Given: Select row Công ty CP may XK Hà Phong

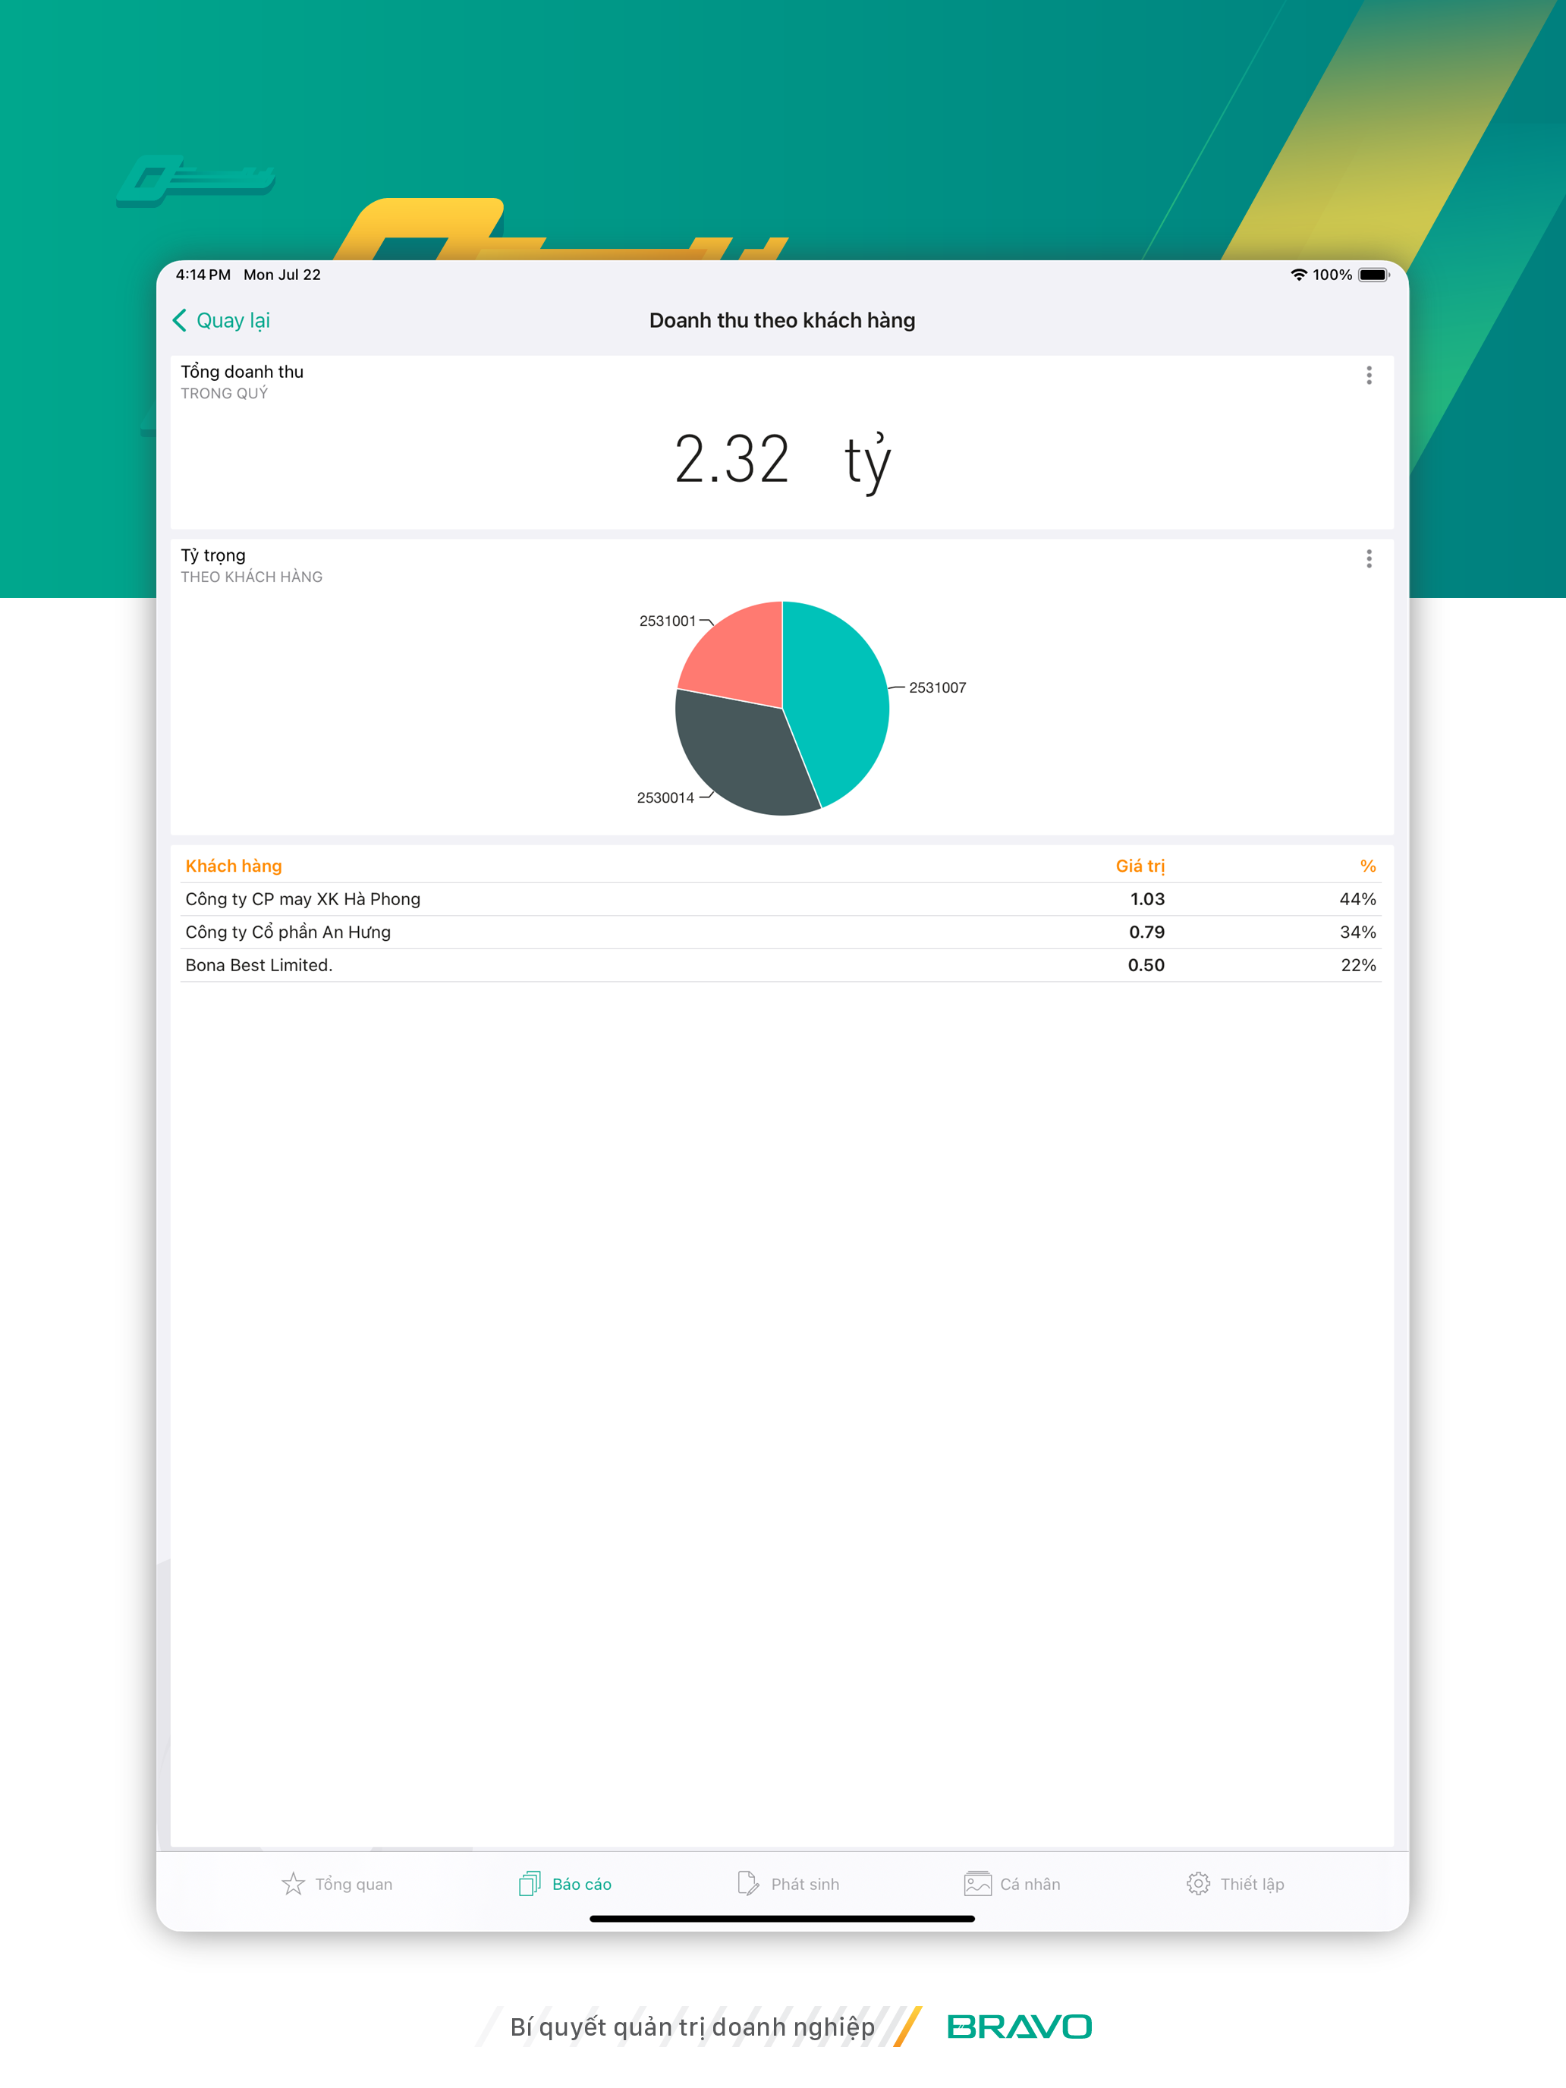Looking at the screenshot, I should click(x=781, y=898).
